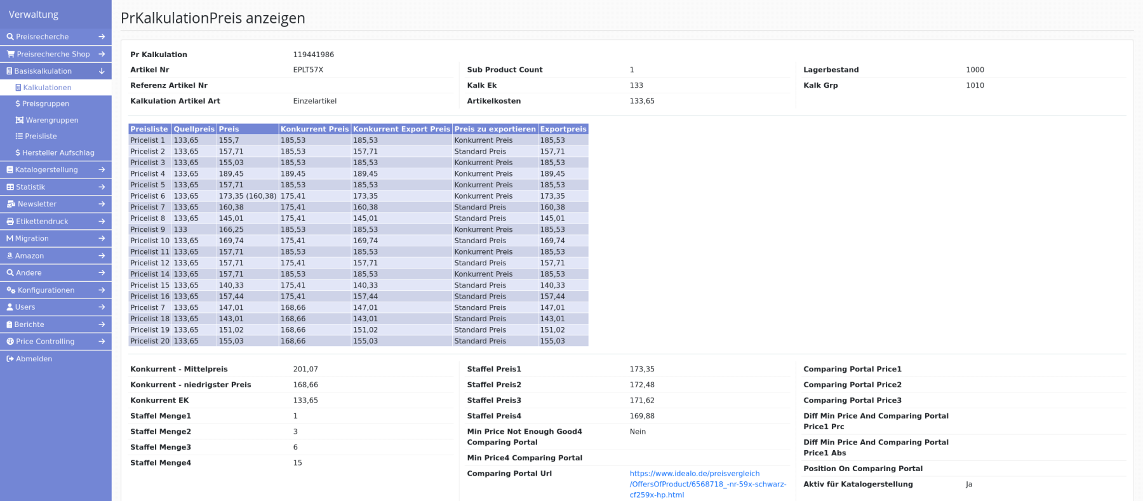The width and height of the screenshot is (1143, 501).
Task: Click the print icon beside Etikettendruck
Action: [x=10, y=222]
